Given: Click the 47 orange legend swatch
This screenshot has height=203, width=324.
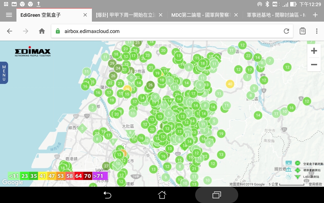Looking at the screenshot, I should click(52, 176).
